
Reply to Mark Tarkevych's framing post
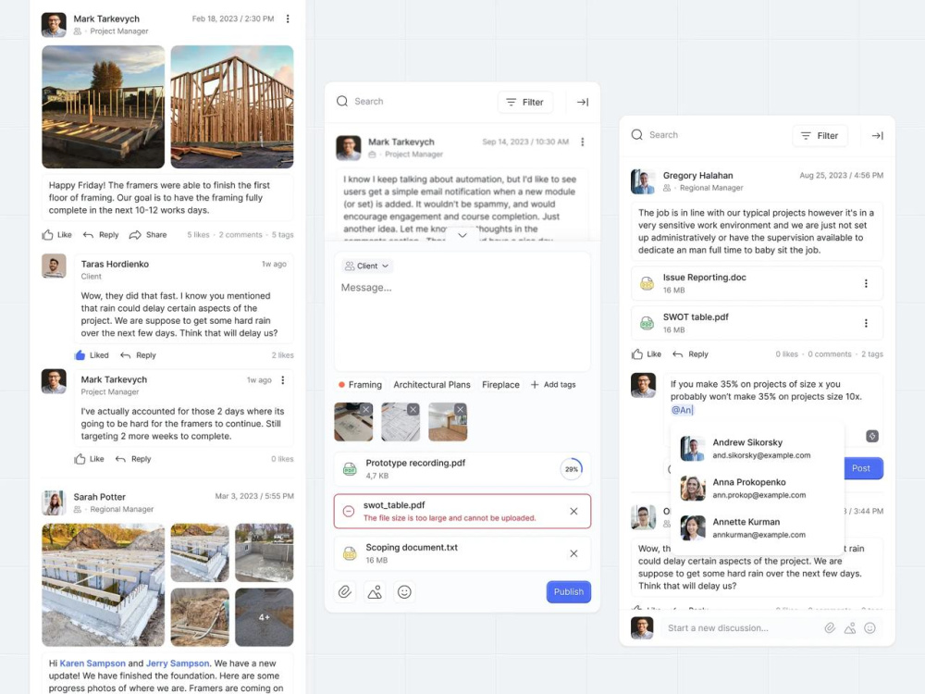tap(101, 235)
